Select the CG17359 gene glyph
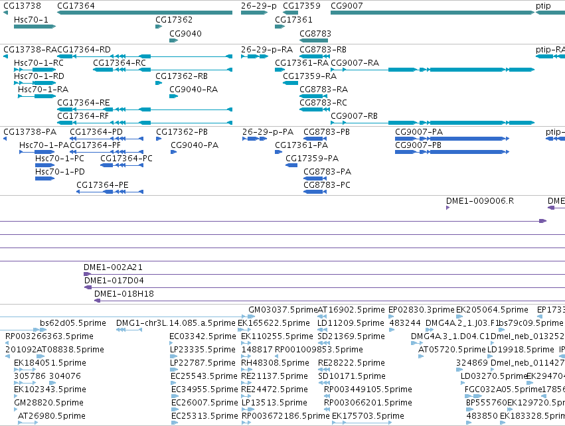The image size is (565, 426). click(290, 13)
